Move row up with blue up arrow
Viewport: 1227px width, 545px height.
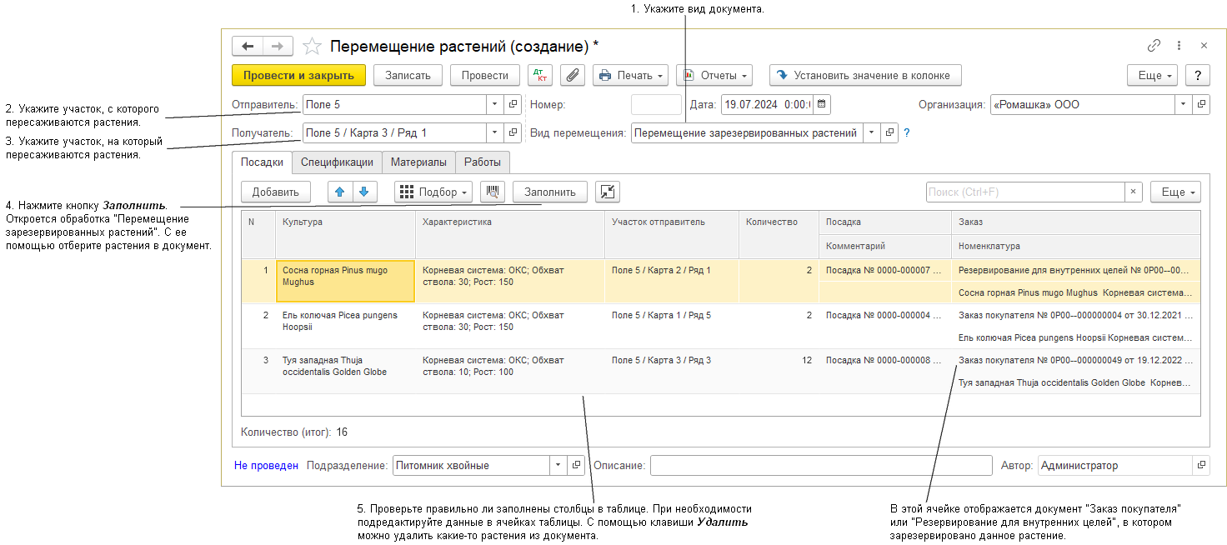339,192
